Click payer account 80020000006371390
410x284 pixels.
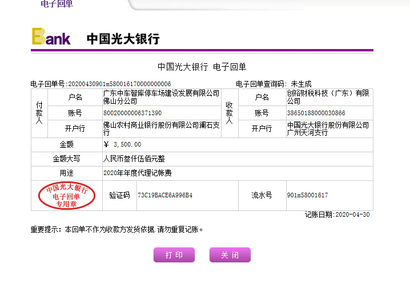132,113
